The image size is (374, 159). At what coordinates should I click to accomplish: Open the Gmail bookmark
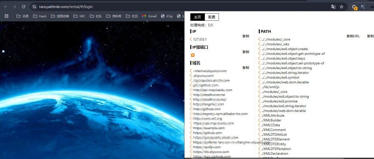click(x=149, y=16)
